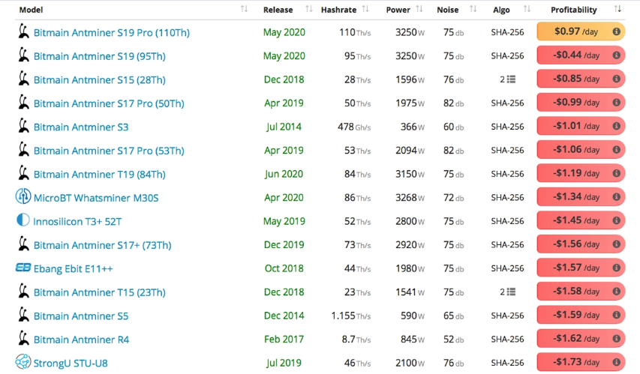Viewport: 640px width, 374px height.
Task: Click the Noise column sort arrows
Action: (x=473, y=10)
